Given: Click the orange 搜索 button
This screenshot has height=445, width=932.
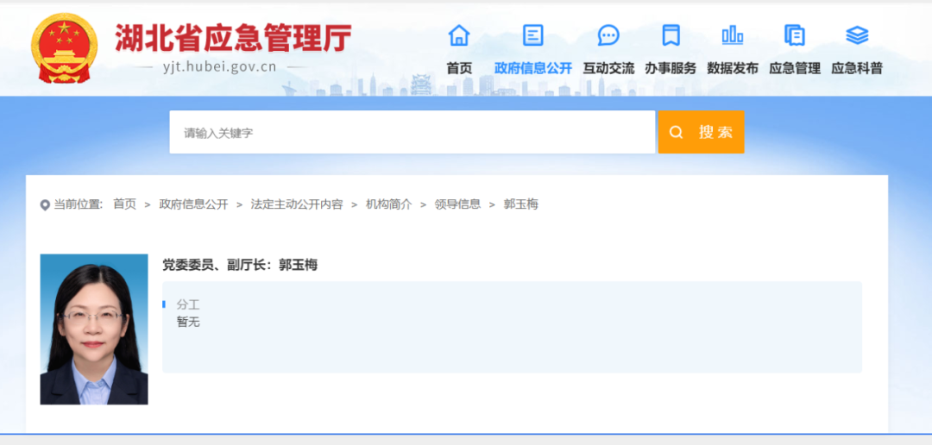Looking at the screenshot, I should 701,132.
